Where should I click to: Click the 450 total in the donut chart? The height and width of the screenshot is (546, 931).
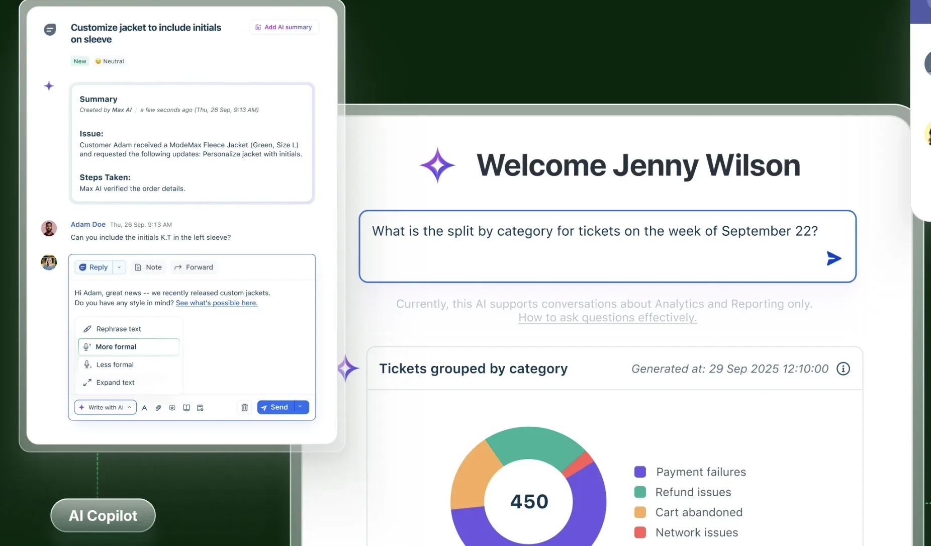529,501
